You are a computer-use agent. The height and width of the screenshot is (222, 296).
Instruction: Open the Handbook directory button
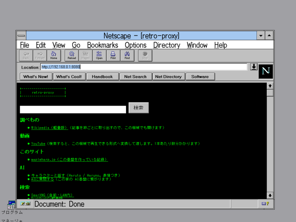pyautogui.click(x=103, y=77)
